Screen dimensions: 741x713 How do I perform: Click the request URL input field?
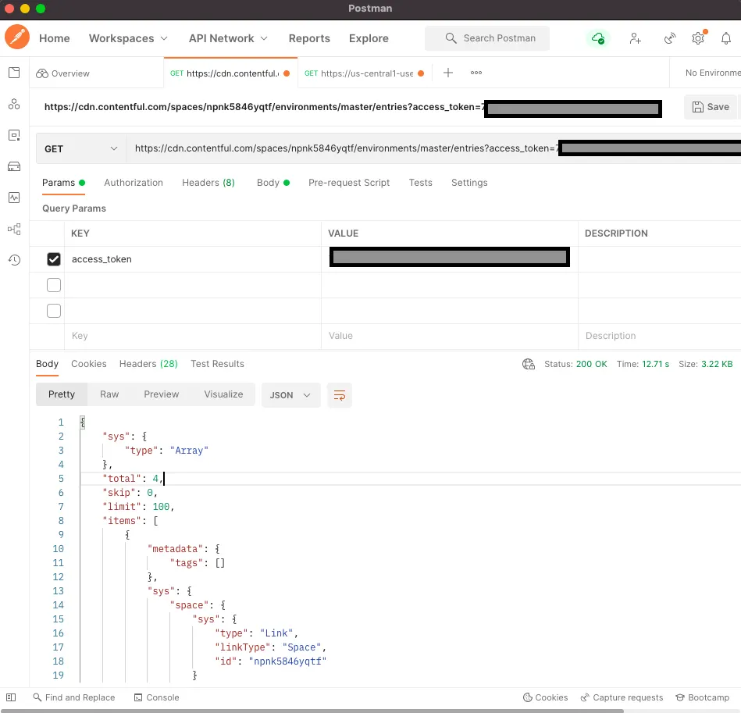point(433,149)
